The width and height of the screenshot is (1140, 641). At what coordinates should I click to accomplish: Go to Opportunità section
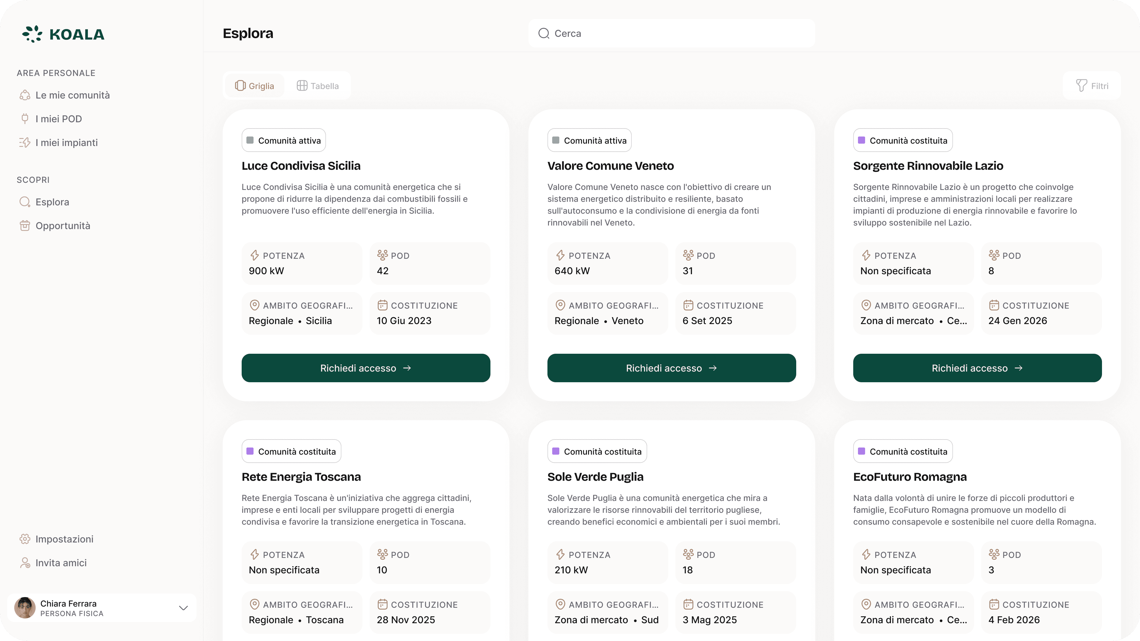click(x=55, y=226)
